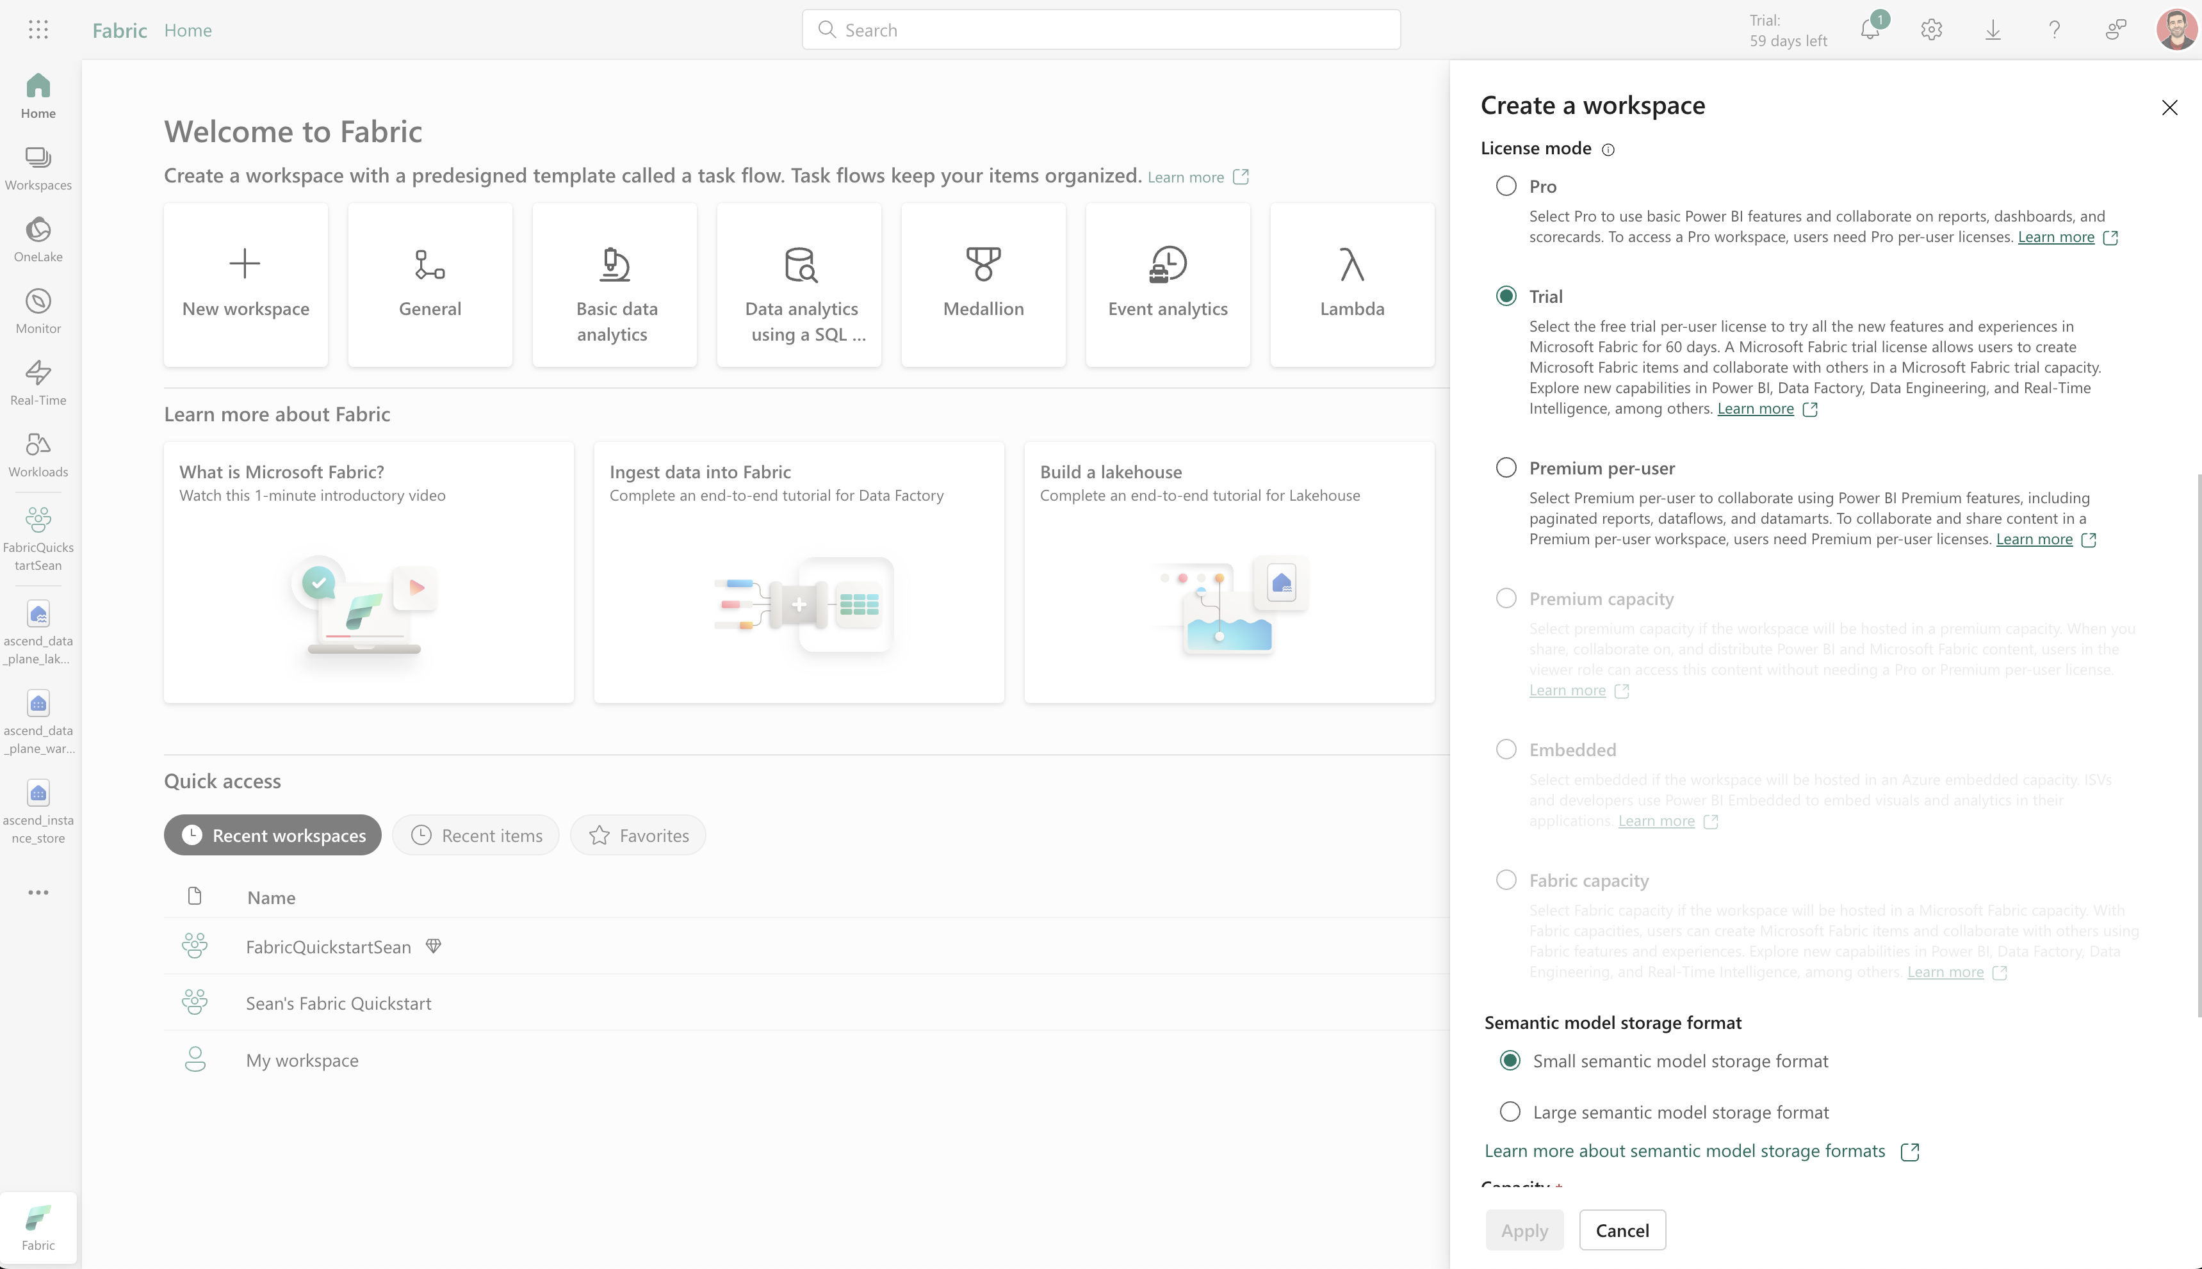Open OneLake in the sidebar
The height and width of the screenshot is (1269, 2202).
click(38, 239)
